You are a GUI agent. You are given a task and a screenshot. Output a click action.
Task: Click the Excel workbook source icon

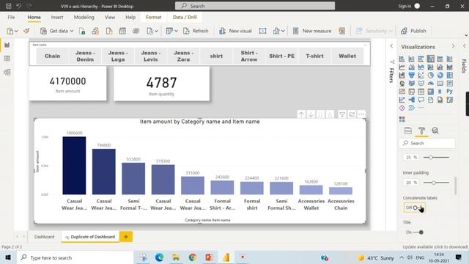point(82,31)
